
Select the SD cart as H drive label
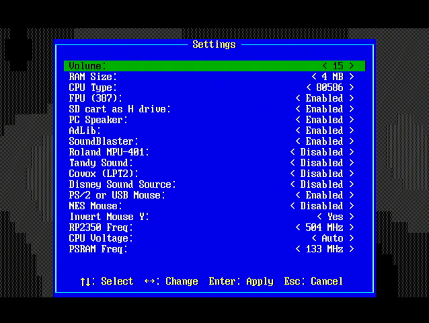coord(120,109)
